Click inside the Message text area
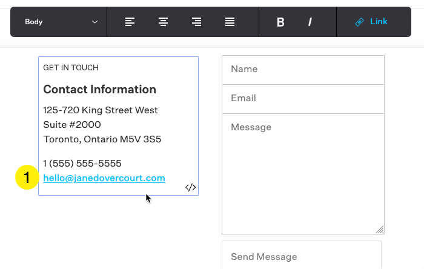The width and height of the screenshot is (424, 269). tap(303, 174)
